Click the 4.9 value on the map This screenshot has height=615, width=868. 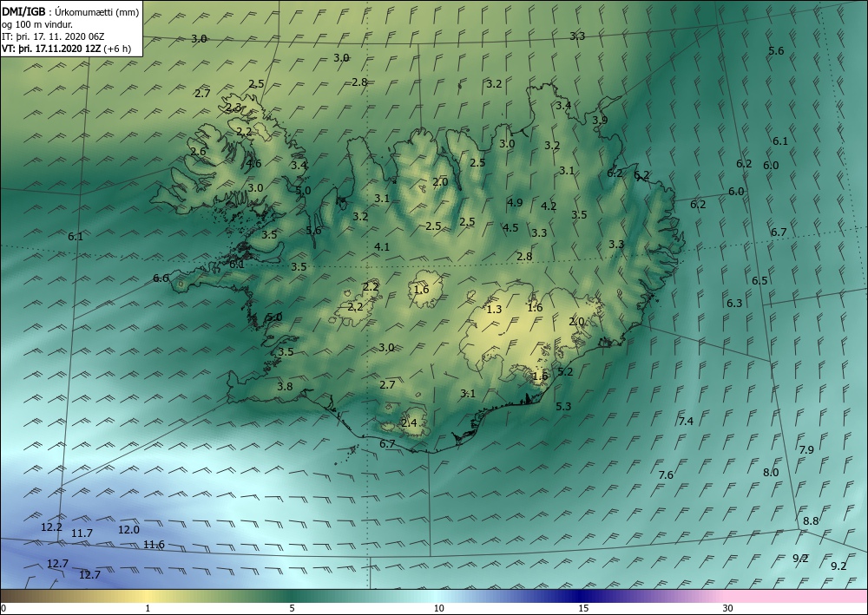[x=515, y=202]
